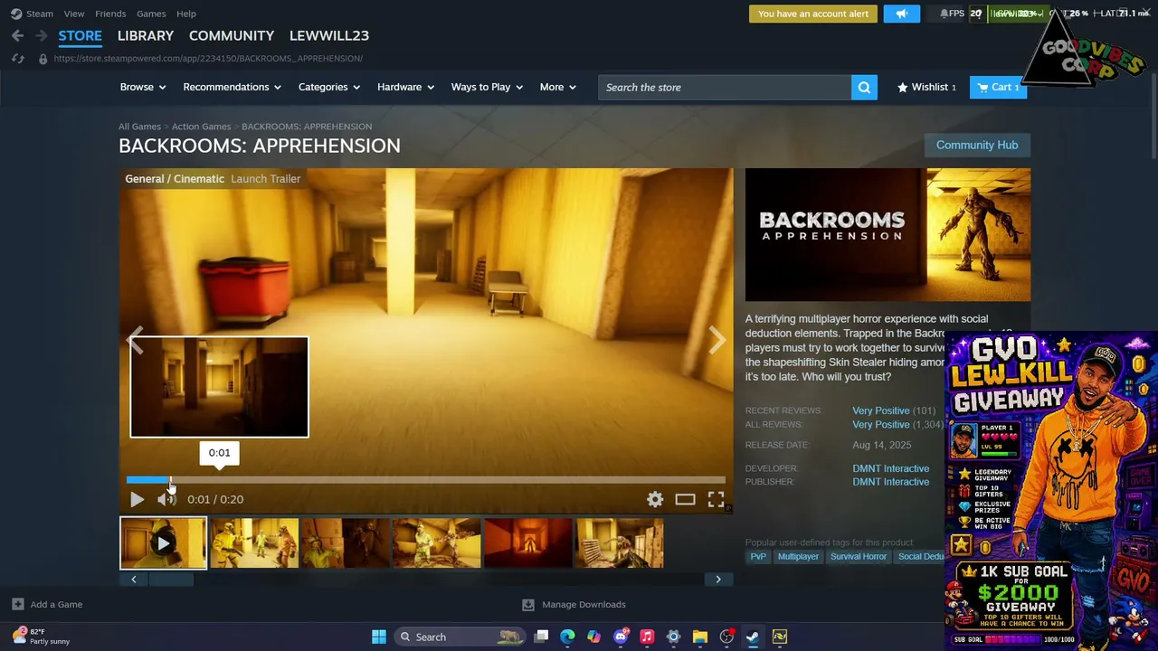This screenshot has height=651, width=1158.
Task: Open the Community Hub
Action: click(x=977, y=145)
